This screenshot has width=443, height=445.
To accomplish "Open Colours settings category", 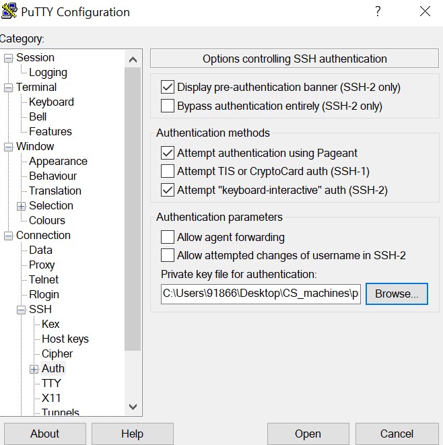I will pos(47,221).
